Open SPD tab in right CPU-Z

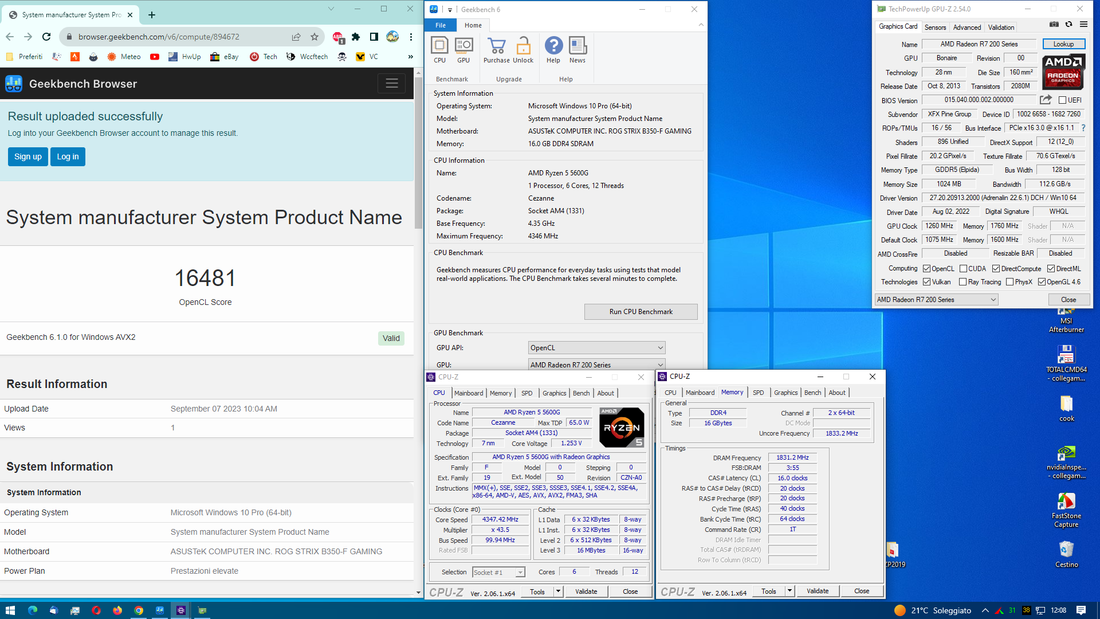[759, 393]
